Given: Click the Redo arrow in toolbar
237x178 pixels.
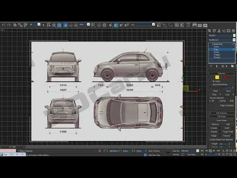Looking at the screenshot, I should (x=9, y=25).
